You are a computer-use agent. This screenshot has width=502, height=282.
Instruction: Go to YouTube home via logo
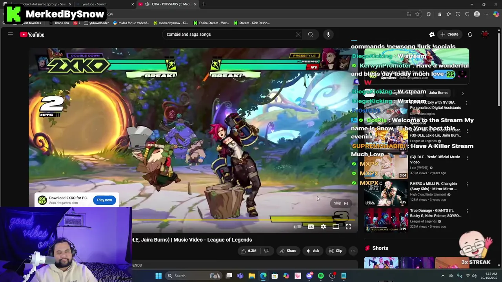tap(32, 34)
